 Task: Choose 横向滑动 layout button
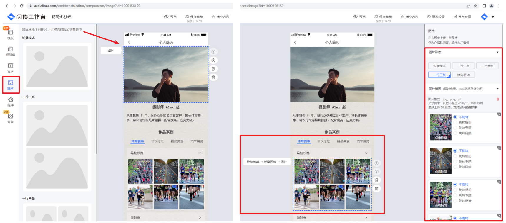tap(463, 75)
